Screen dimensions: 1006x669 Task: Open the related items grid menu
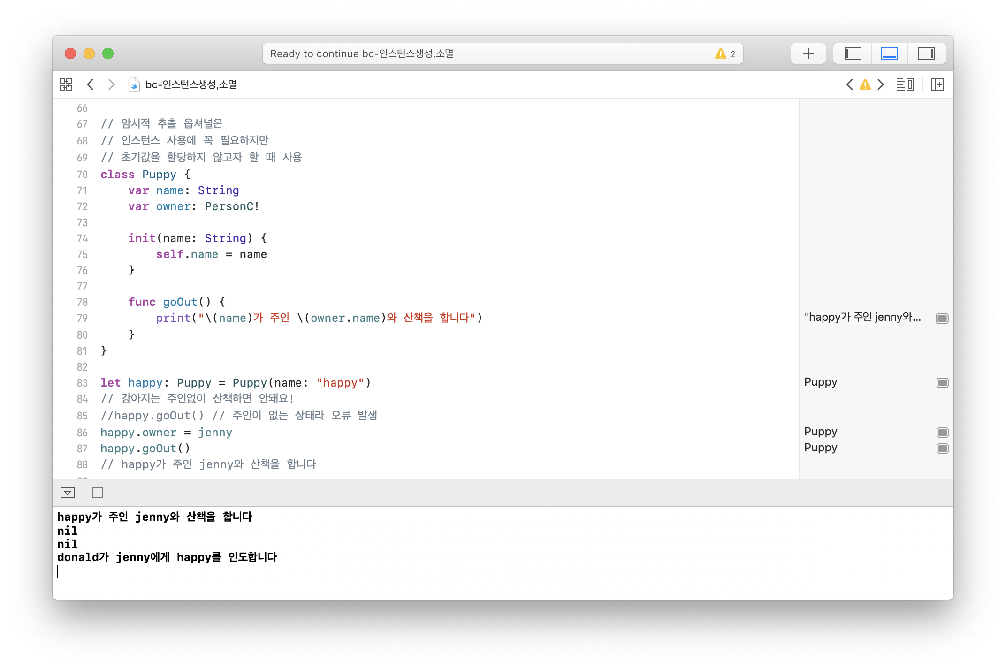66,84
